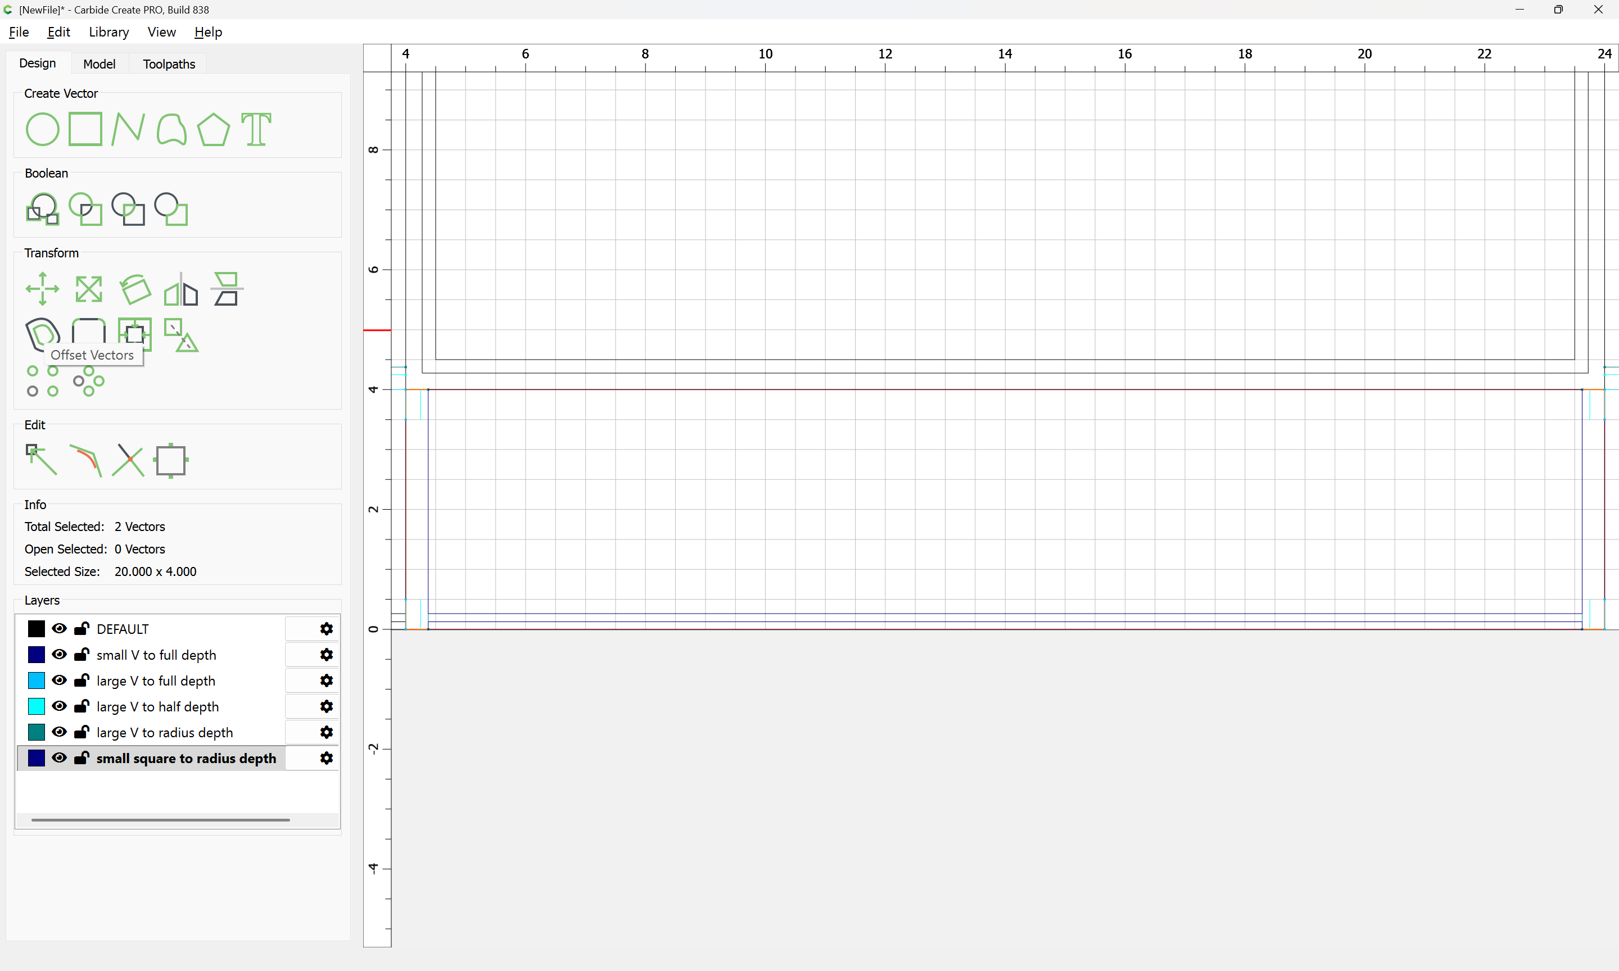1619x971 pixels.
Task: Click the large V to full depth color swatch
Action: [37, 681]
